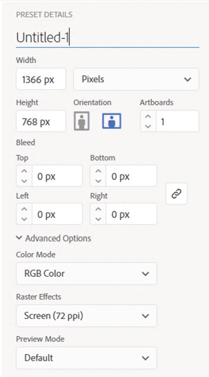
Task: Click the Artboards number field
Action: [177, 122]
